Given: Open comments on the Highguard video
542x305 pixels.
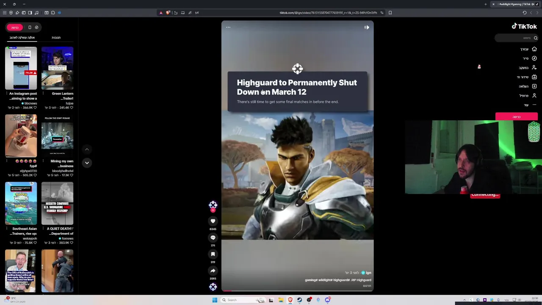Looking at the screenshot, I should click(213, 238).
